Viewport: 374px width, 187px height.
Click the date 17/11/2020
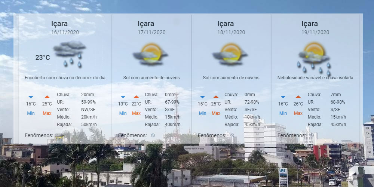point(151,32)
